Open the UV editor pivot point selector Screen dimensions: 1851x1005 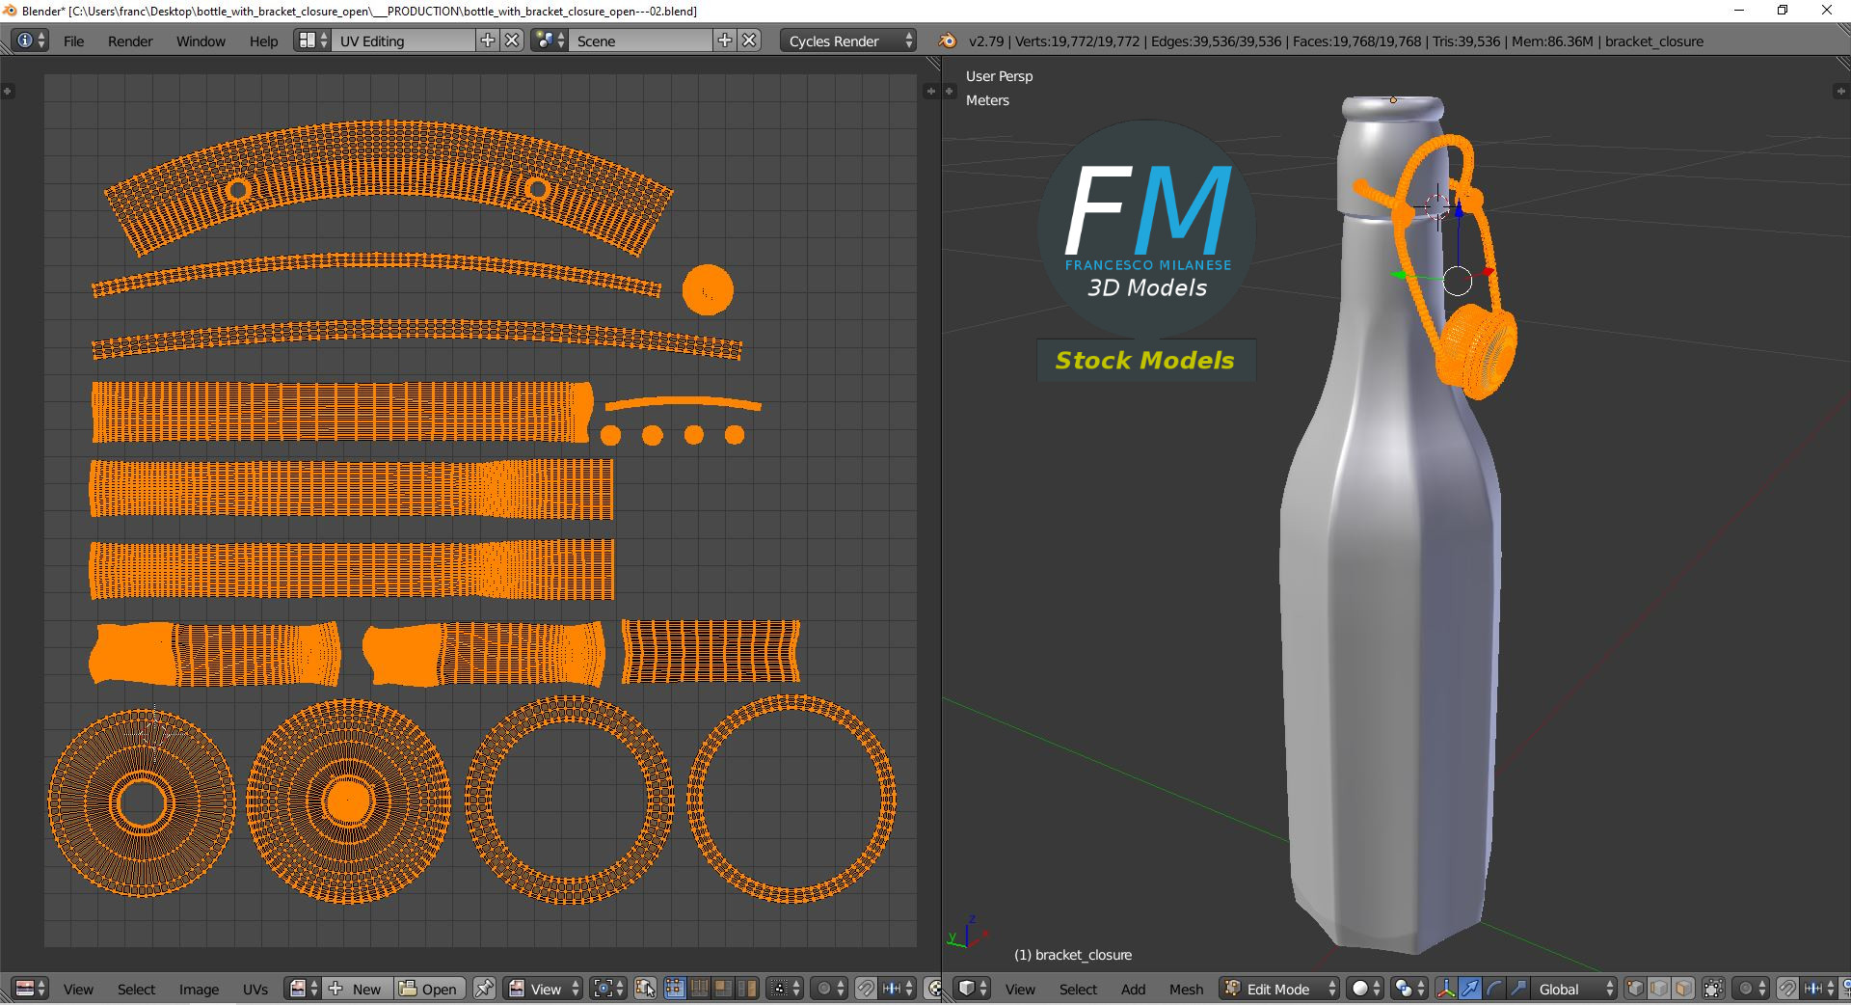click(609, 989)
